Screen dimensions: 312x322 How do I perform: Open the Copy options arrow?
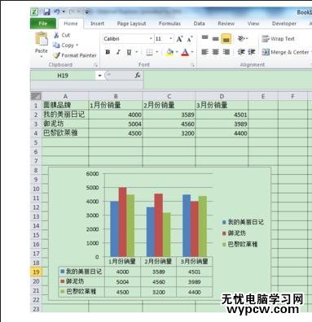click(77, 46)
